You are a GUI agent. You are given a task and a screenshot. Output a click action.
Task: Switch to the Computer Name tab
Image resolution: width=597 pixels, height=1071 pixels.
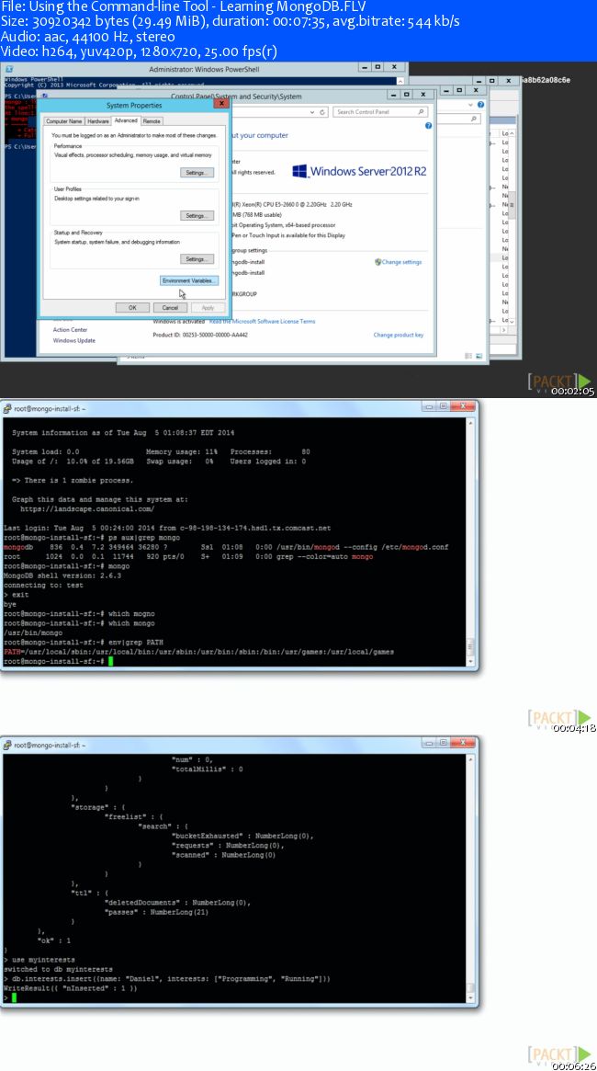click(x=64, y=121)
